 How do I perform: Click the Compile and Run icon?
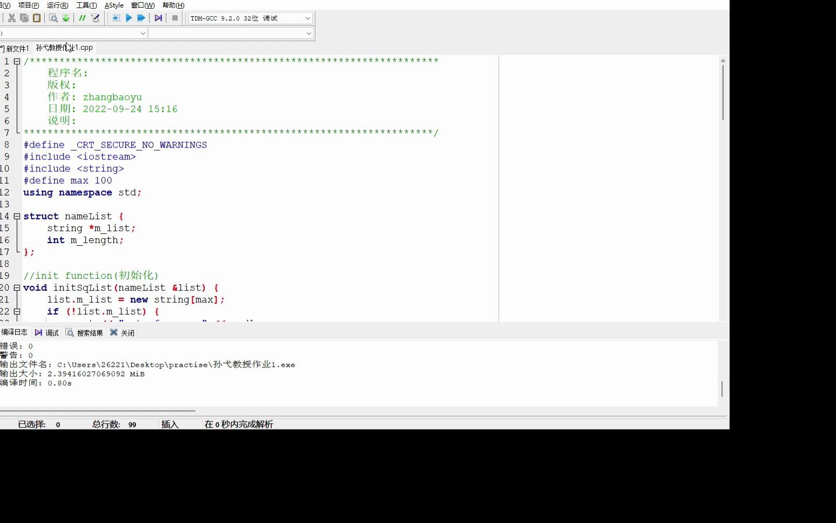click(141, 18)
